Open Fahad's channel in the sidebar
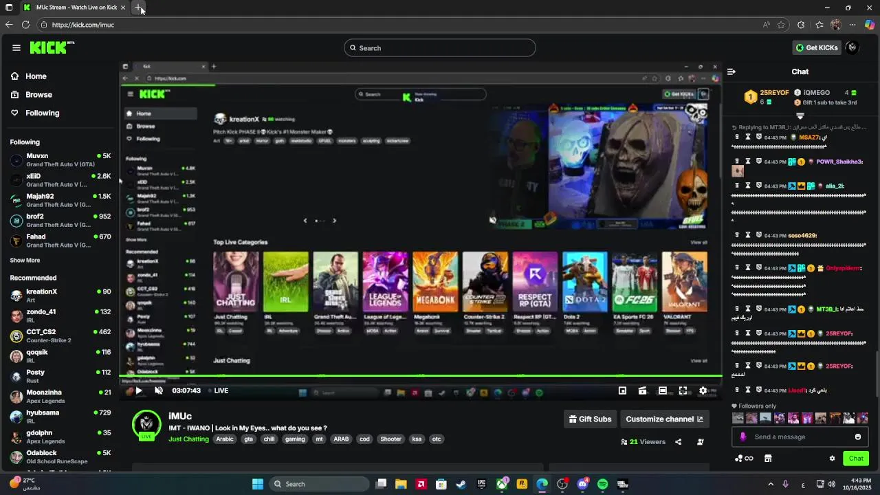 pyautogui.click(x=60, y=241)
